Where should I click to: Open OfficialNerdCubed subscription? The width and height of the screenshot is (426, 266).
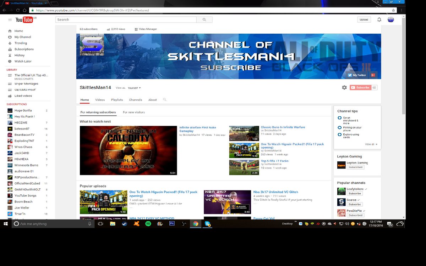pos(28,183)
